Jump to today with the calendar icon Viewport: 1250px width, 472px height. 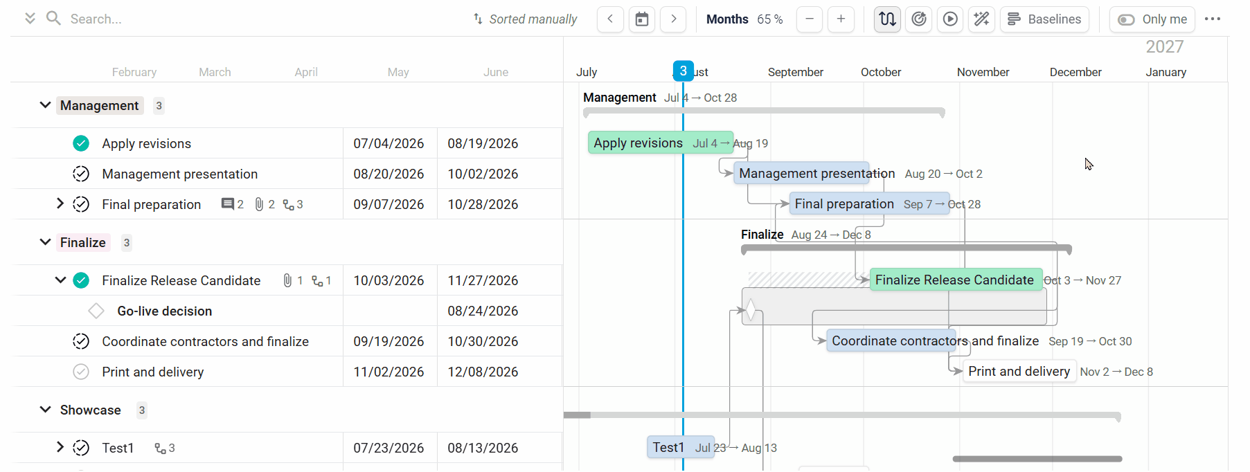tap(642, 19)
